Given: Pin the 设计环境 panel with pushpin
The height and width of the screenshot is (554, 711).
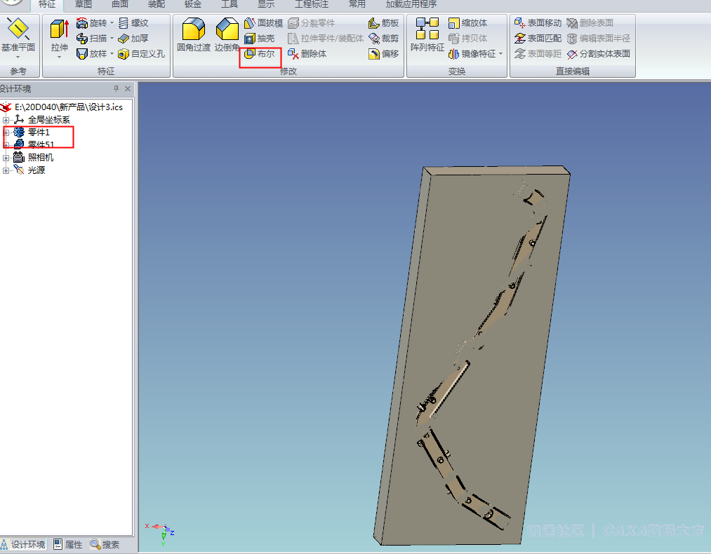Looking at the screenshot, I should 117,89.
